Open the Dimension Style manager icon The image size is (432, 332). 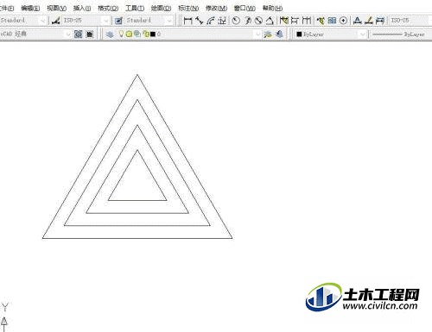pyautogui.click(x=56, y=21)
